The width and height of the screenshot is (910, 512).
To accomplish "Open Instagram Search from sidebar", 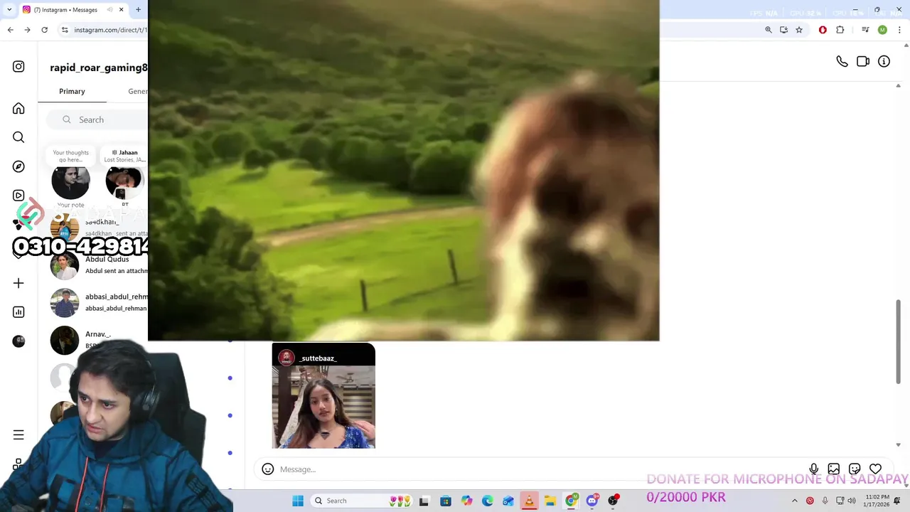I will pyautogui.click(x=18, y=137).
